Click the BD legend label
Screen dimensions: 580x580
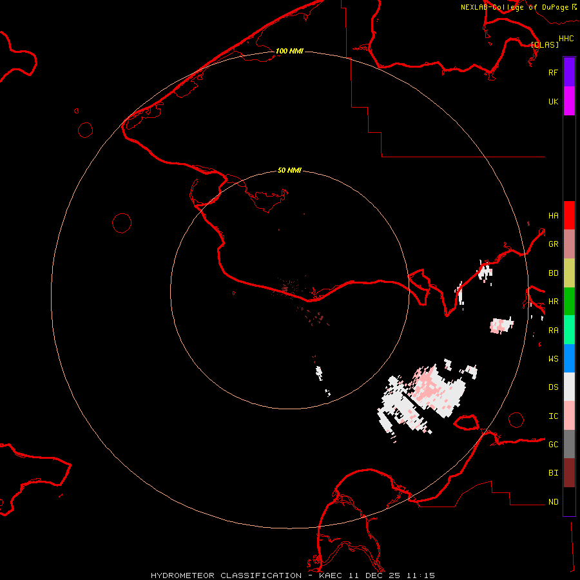pyautogui.click(x=553, y=273)
